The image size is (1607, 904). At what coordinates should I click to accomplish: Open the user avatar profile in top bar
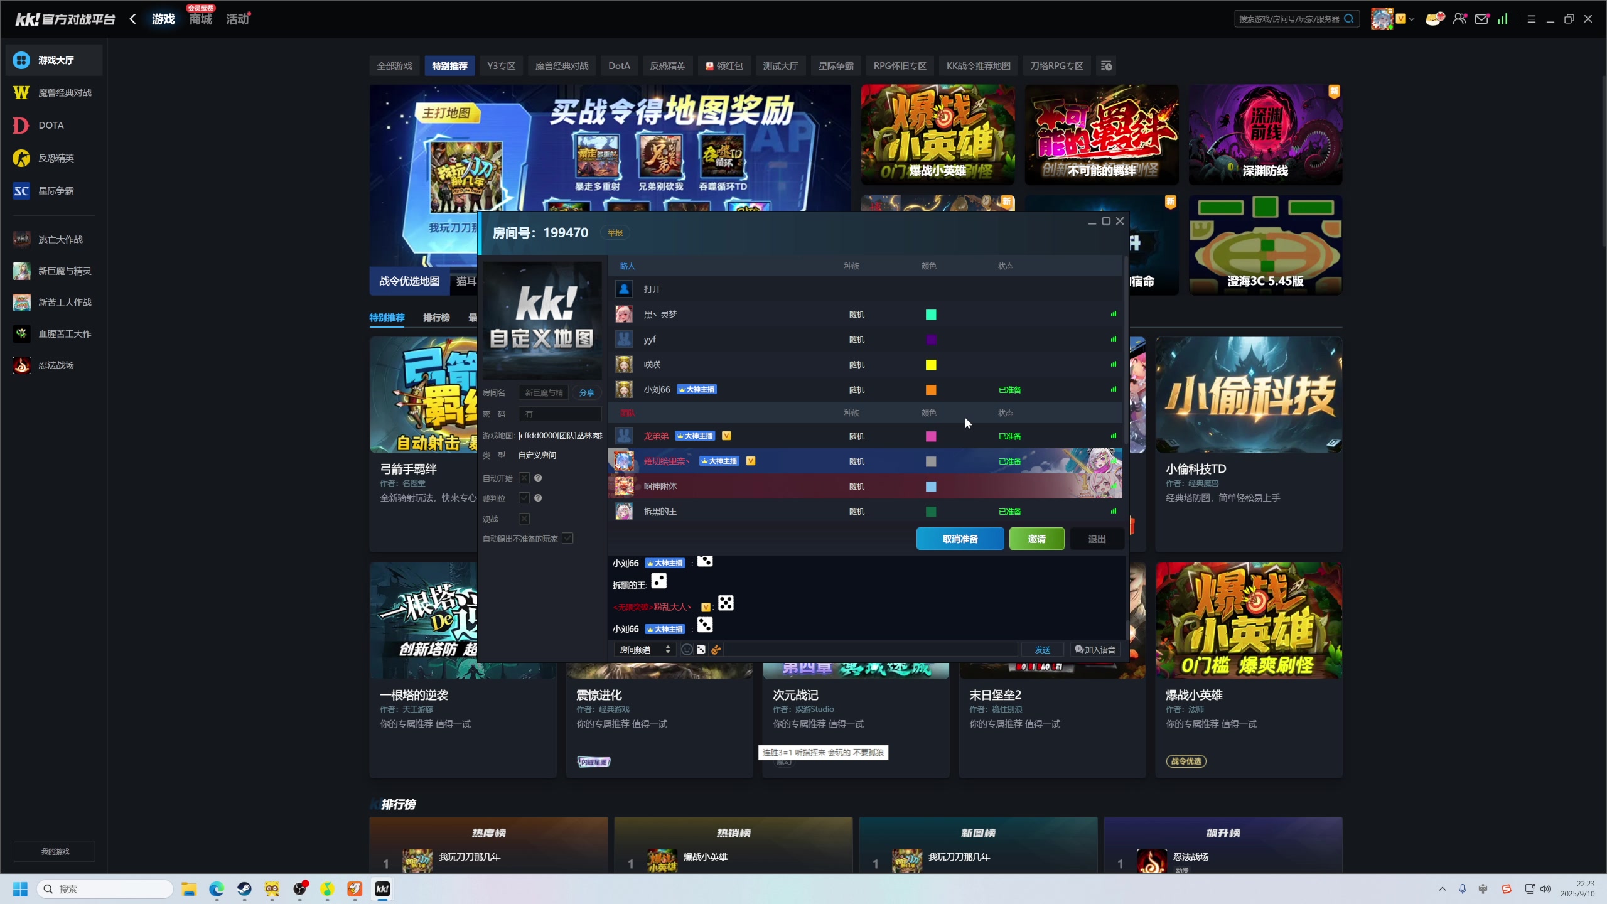point(1382,19)
